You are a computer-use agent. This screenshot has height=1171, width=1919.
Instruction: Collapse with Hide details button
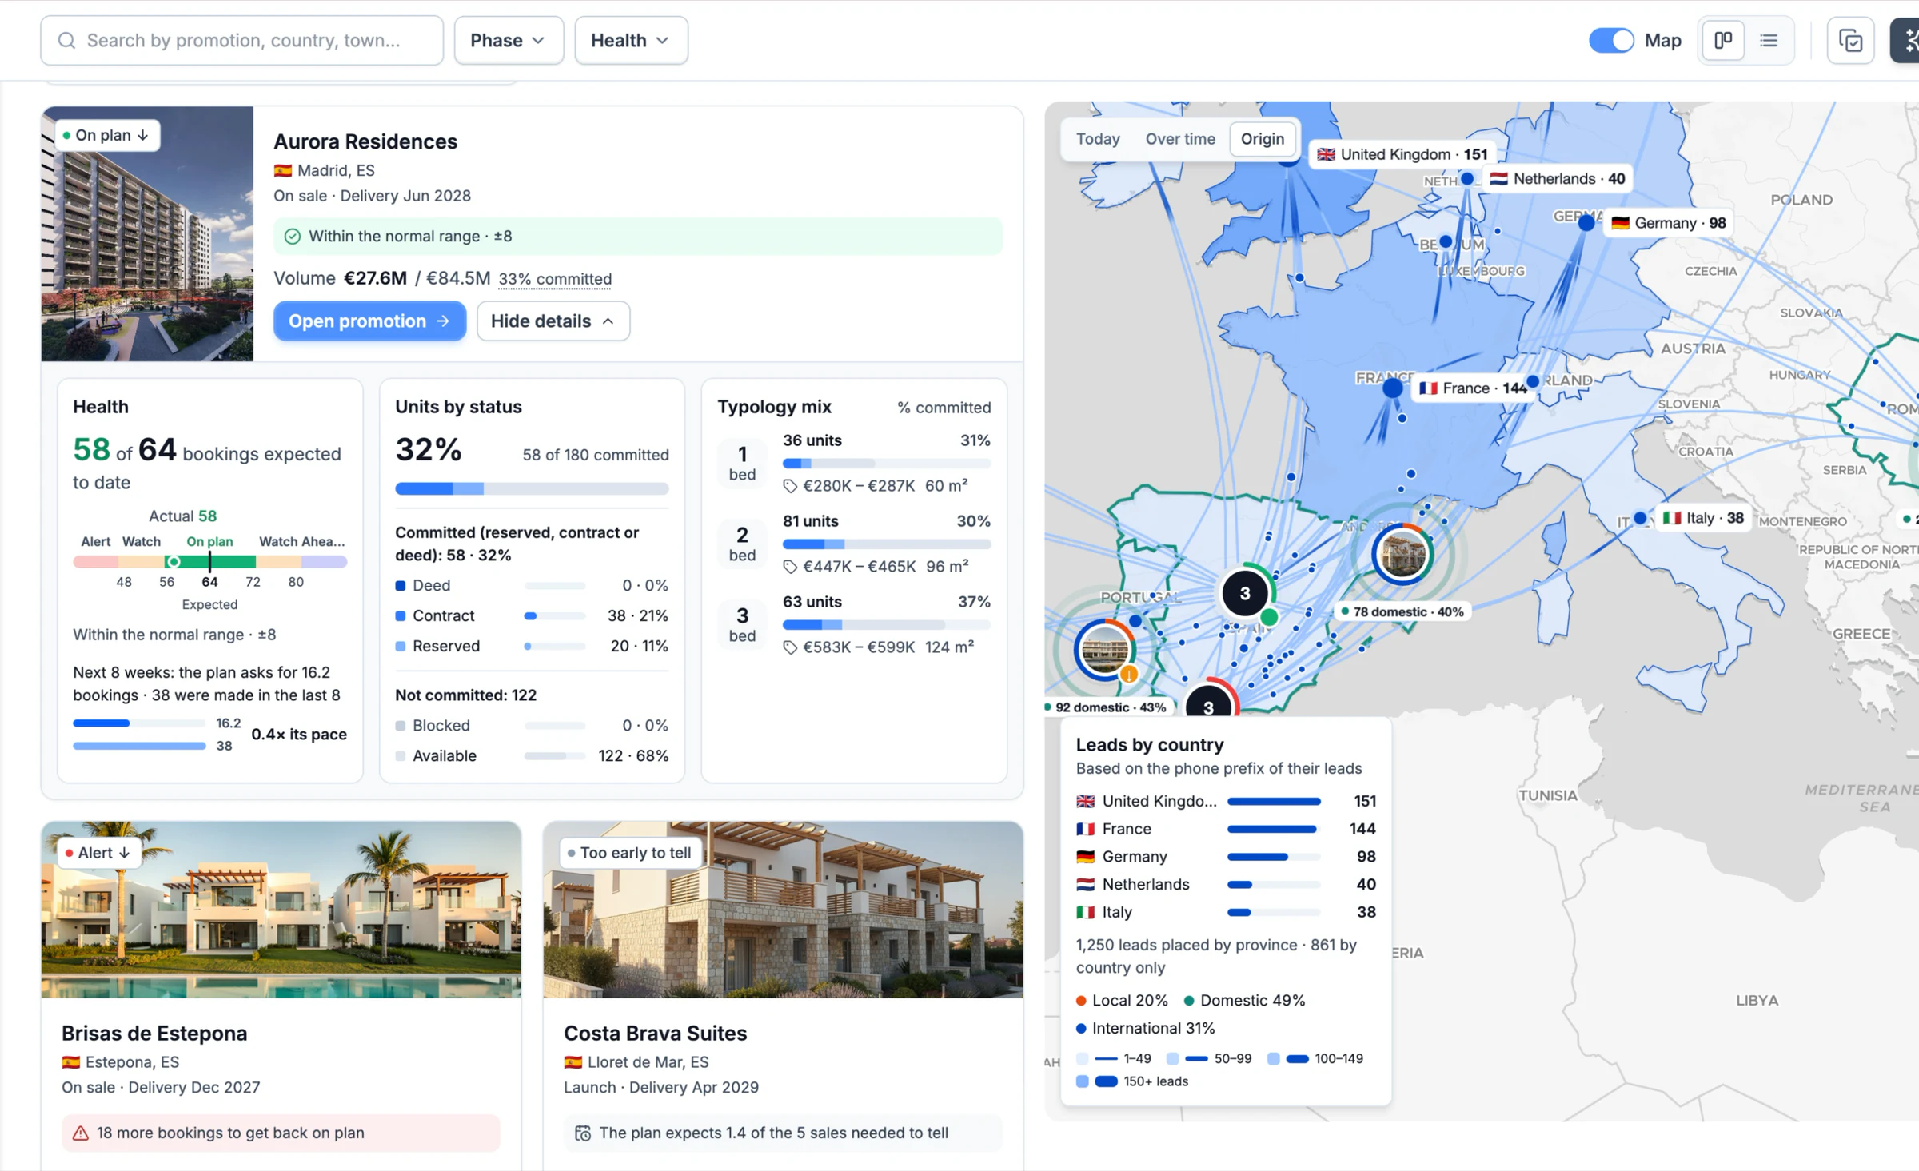[x=553, y=321]
